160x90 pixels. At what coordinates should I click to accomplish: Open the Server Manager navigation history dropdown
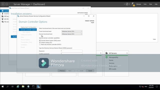(x=9, y=4)
